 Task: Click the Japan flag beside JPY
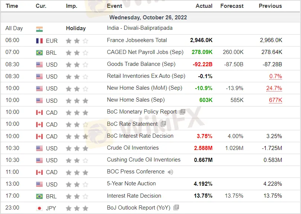(x=39, y=208)
